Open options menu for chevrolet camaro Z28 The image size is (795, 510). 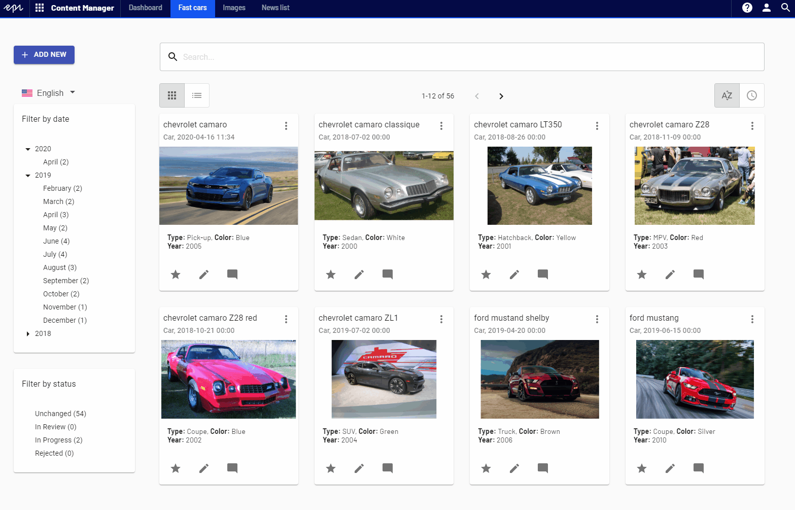click(x=752, y=125)
